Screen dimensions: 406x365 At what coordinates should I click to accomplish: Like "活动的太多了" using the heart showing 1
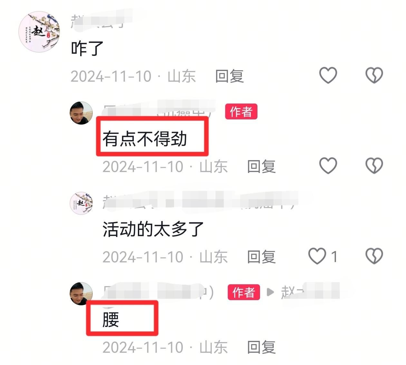323,256
